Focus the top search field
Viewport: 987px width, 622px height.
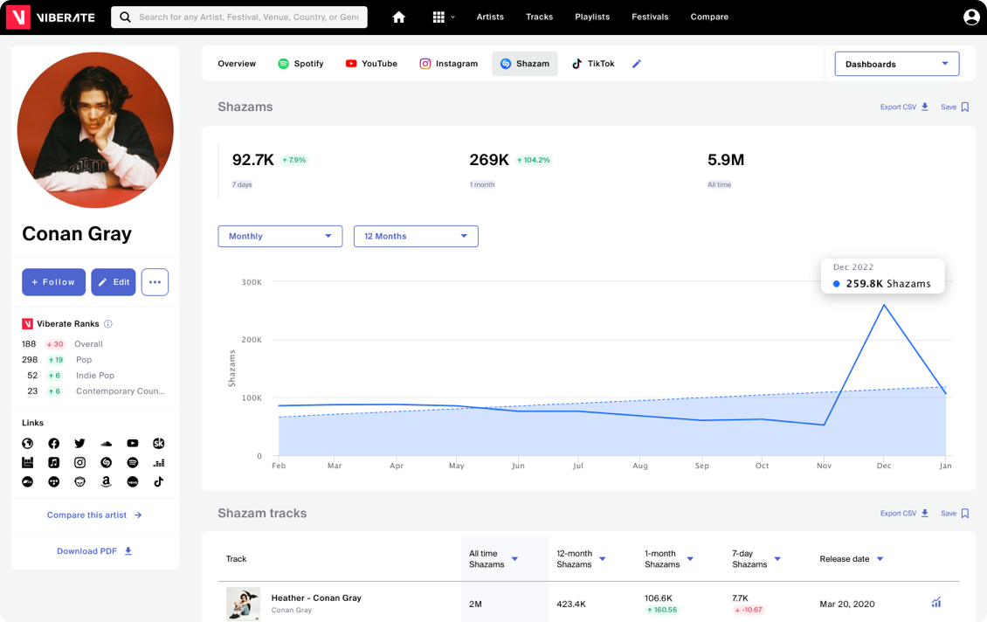click(239, 17)
